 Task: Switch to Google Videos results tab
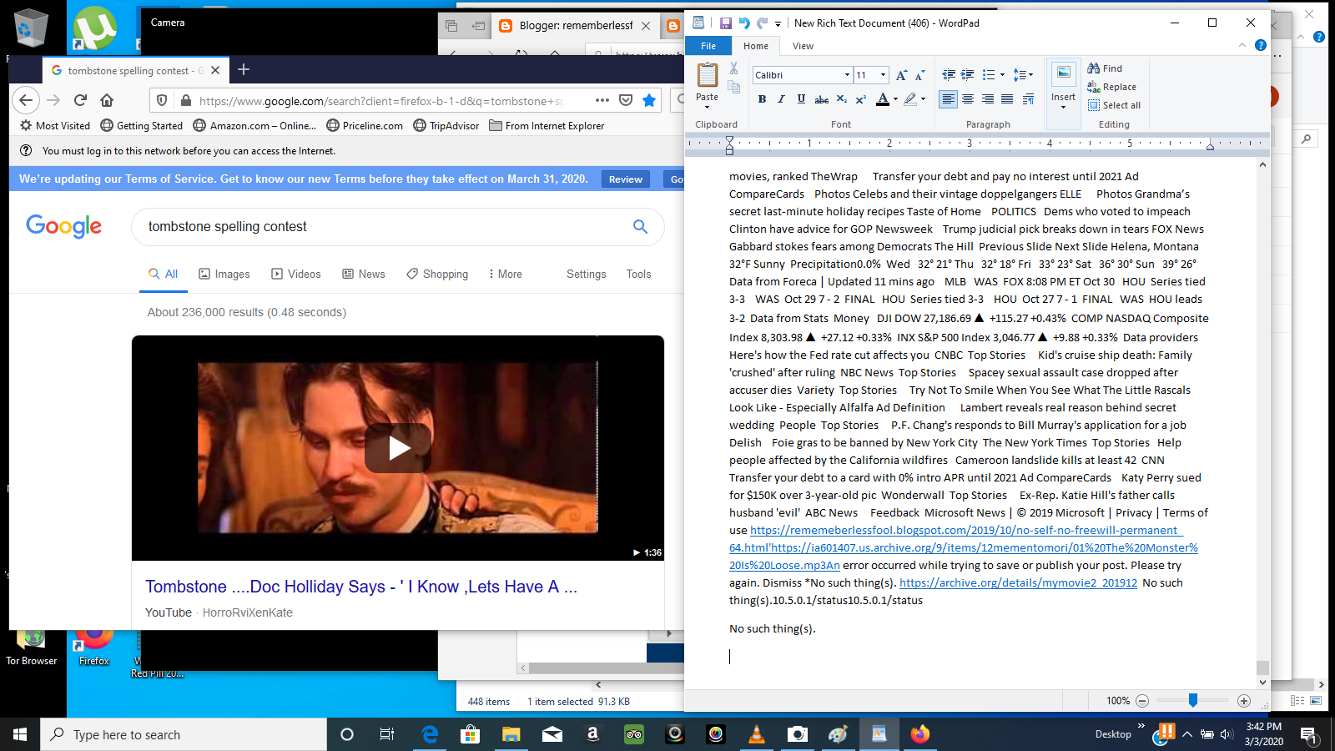(x=296, y=274)
